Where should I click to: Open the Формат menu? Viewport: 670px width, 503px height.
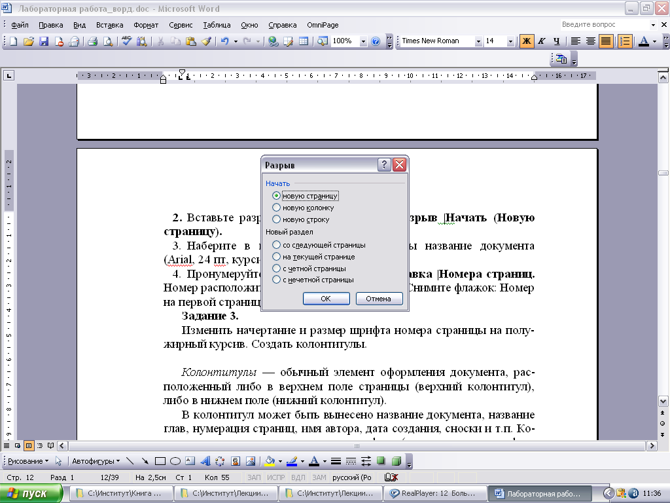pos(146,25)
